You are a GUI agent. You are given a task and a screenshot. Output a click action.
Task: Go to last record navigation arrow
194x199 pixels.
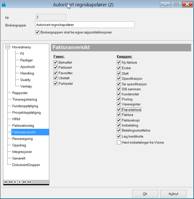click(x=29, y=182)
